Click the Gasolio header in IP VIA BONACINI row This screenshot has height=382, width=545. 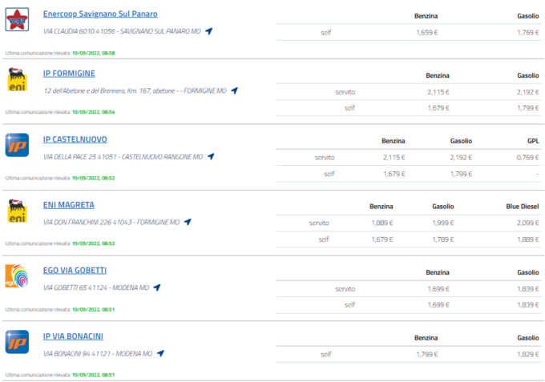pos(528,338)
